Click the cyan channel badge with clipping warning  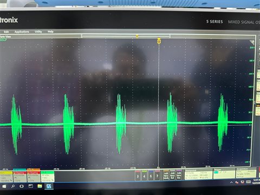tap(19, 175)
